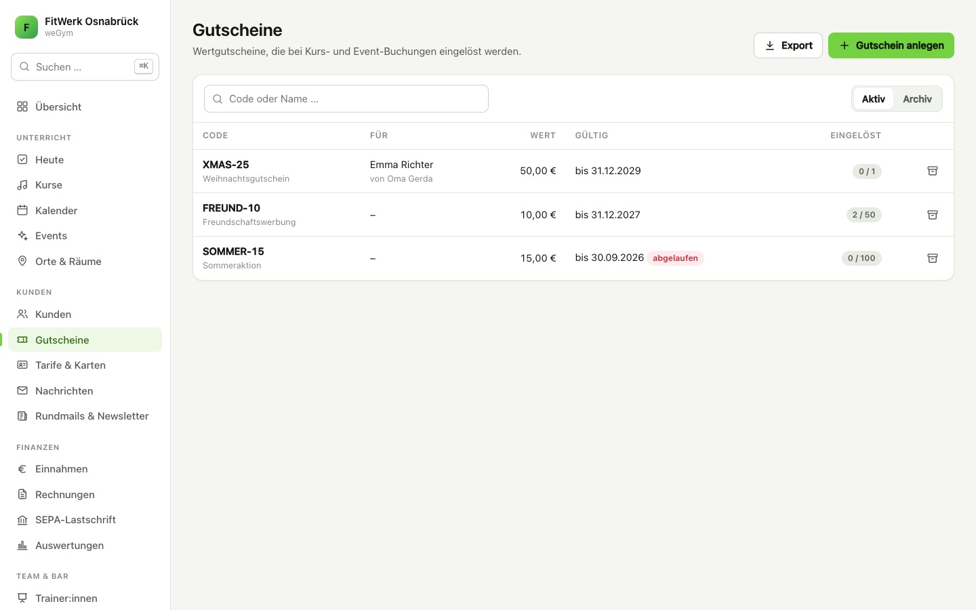
Task: Click the Kunden people icon
Action: click(22, 314)
